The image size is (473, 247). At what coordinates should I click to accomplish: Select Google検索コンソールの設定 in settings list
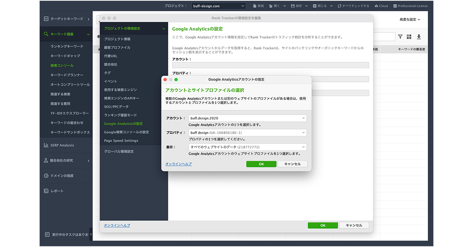(126, 132)
